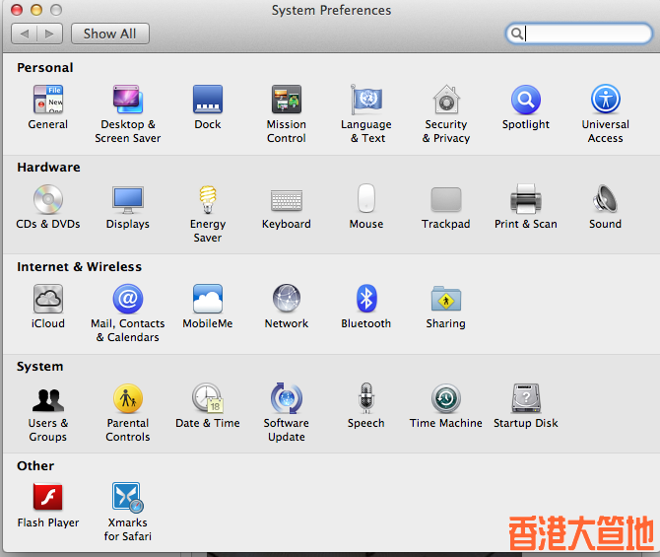The width and height of the screenshot is (660, 557).
Task: Click the Show All button
Action: (x=110, y=34)
